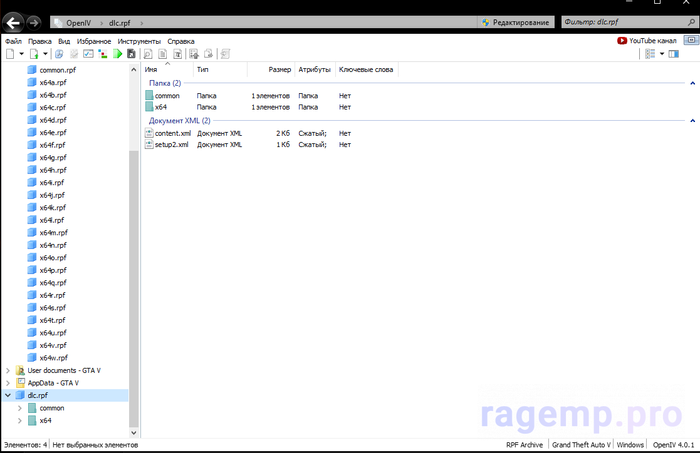Create a new blank file from the toolbar
The width and height of the screenshot is (700, 453).
[x=10, y=54]
